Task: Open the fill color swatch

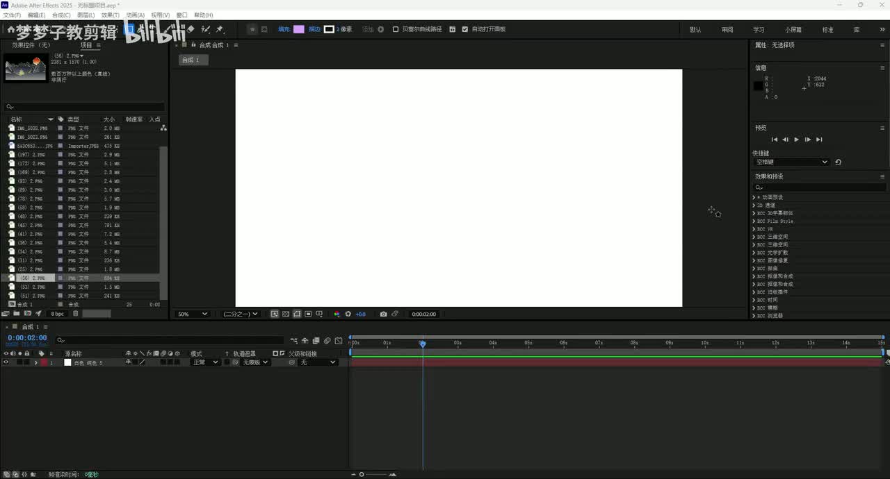Action: coord(298,29)
